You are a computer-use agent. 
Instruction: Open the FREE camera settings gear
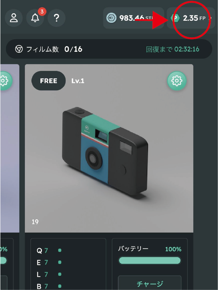point(177,81)
